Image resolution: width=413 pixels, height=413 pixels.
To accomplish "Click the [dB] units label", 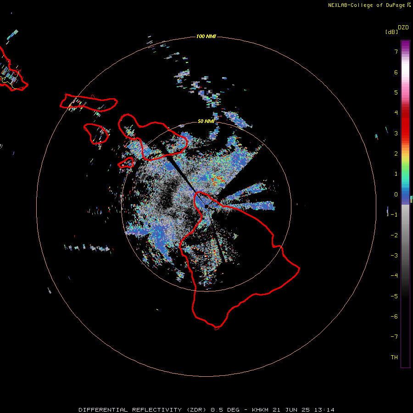I will [x=391, y=32].
